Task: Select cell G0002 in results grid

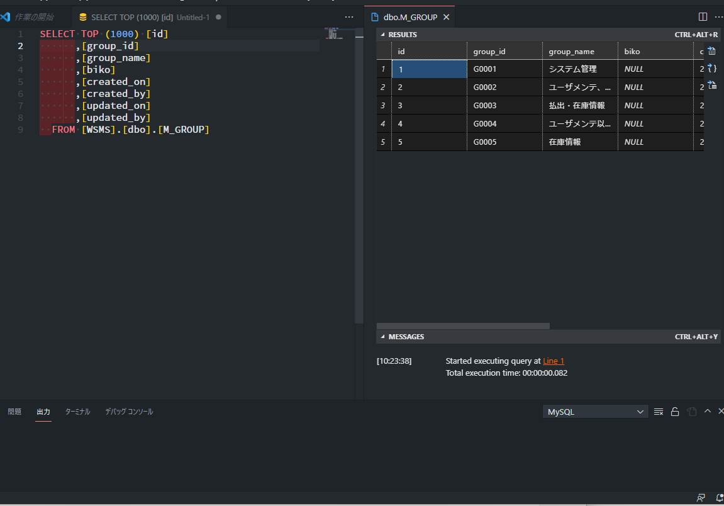Action: [x=504, y=87]
